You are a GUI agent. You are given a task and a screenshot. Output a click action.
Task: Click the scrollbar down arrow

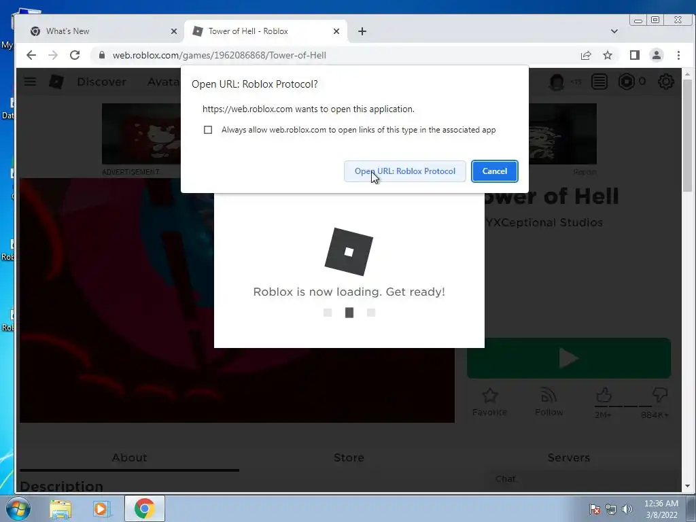[x=687, y=486]
